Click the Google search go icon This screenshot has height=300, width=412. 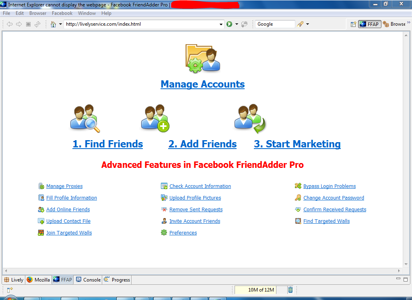(x=300, y=24)
